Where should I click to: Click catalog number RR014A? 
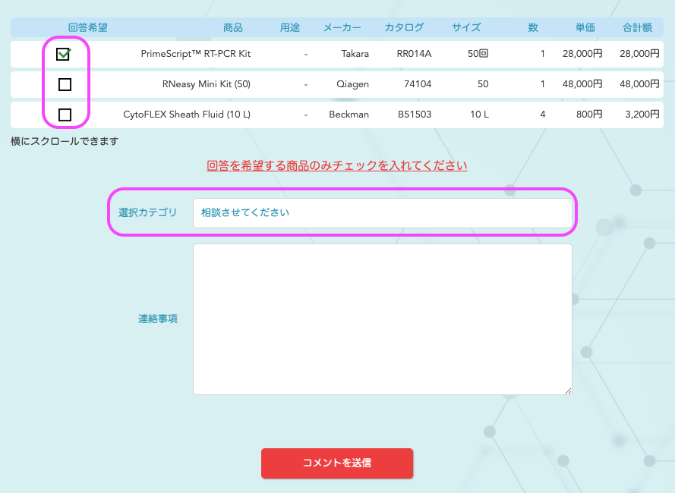[x=414, y=55]
